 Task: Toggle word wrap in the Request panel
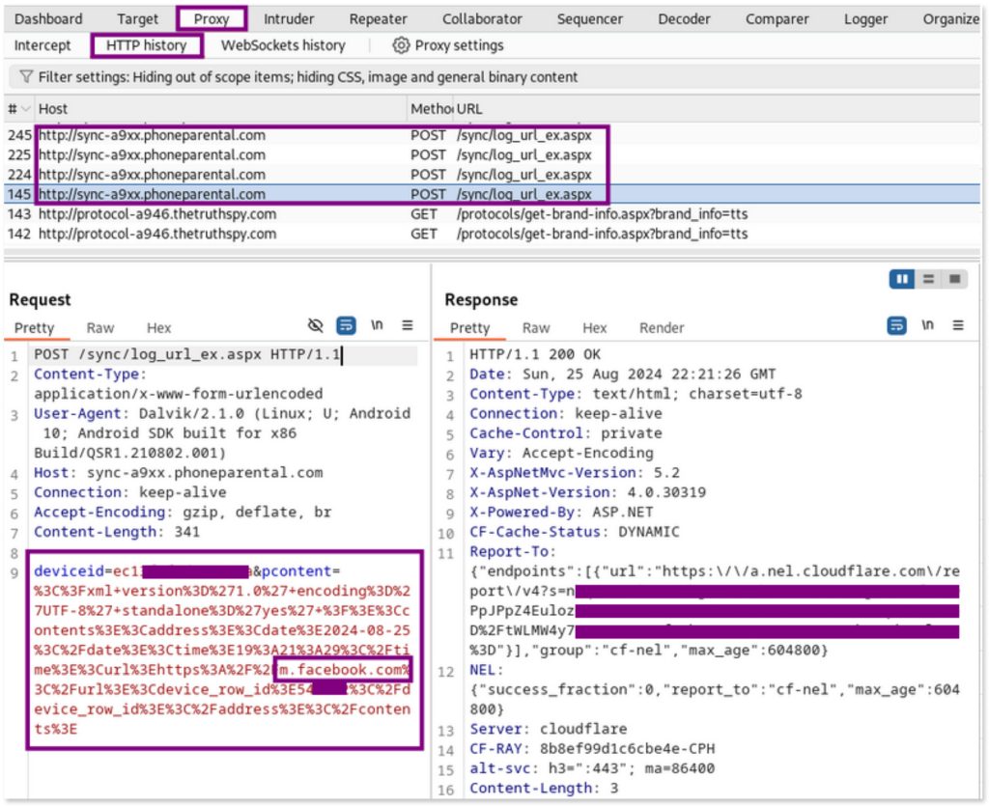[x=346, y=326]
